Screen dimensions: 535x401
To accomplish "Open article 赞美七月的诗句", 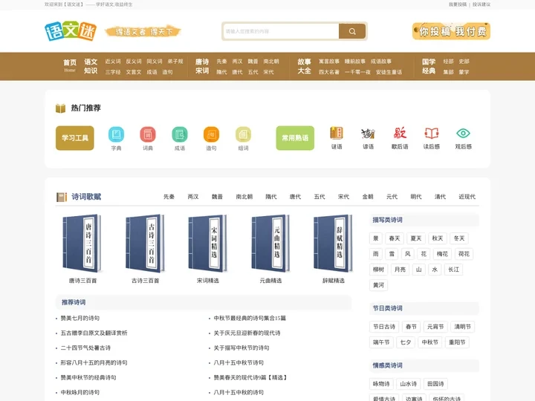I will [x=80, y=318].
